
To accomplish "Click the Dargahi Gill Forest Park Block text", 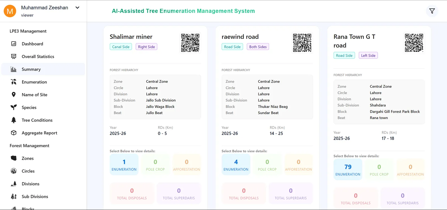I will coord(395,112).
